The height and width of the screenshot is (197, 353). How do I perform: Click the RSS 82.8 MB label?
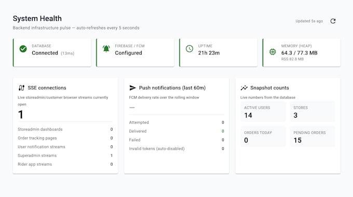(x=292, y=59)
